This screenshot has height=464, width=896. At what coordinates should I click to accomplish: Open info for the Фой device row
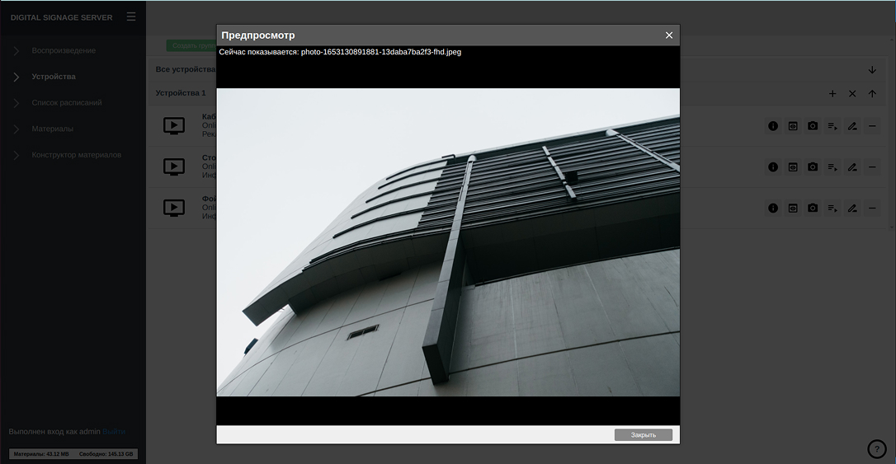point(773,209)
